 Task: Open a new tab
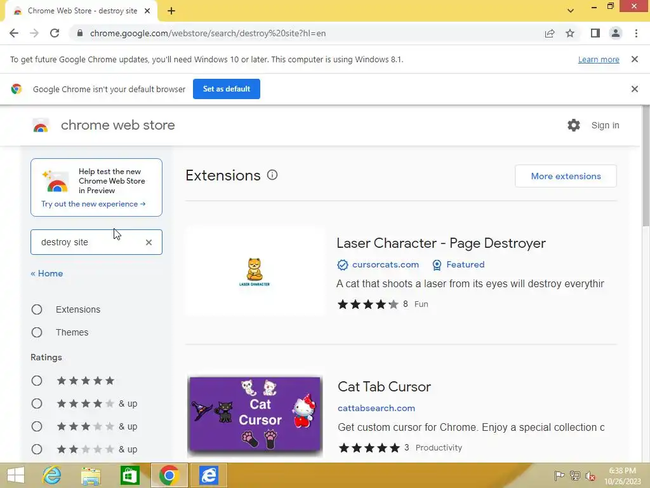[x=171, y=11]
